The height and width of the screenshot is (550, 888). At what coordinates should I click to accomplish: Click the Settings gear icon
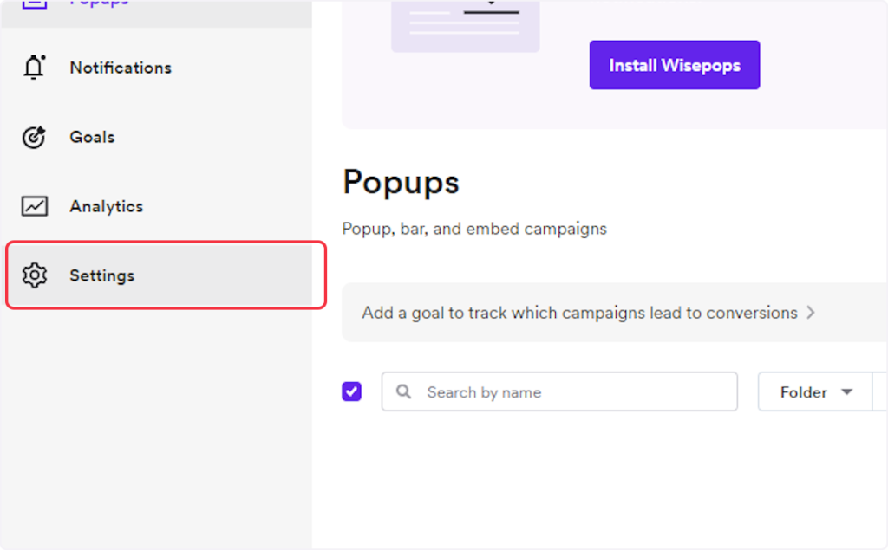click(x=34, y=275)
